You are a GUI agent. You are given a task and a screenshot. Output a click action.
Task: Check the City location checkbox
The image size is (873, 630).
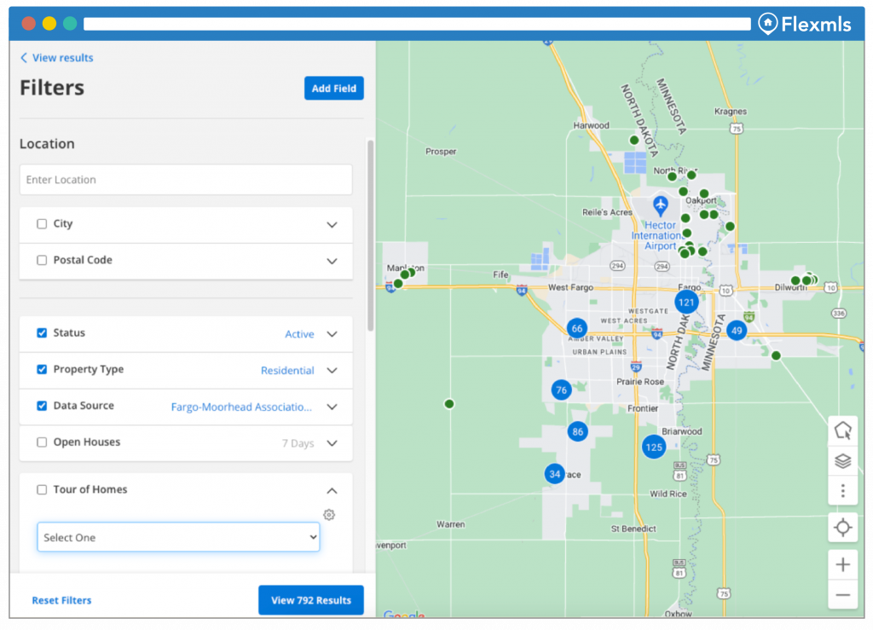[42, 224]
